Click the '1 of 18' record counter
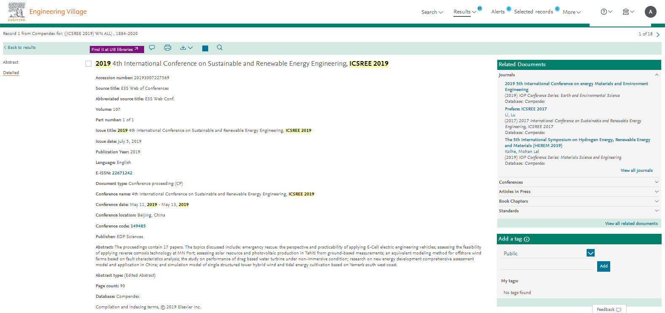The image size is (665, 313). (x=645, y=34)
